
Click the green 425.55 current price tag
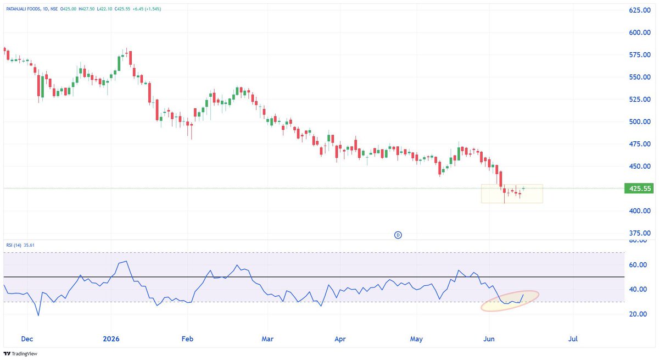640,189
